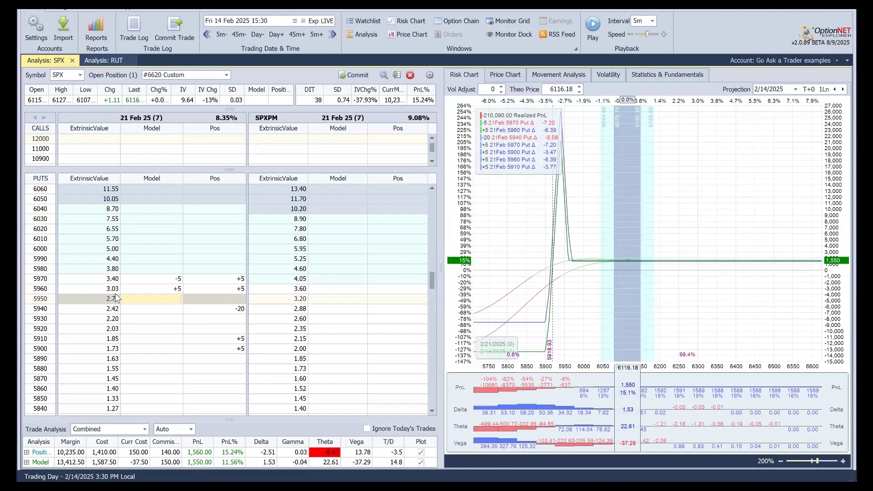Close the Analysis: SPX tab
873x491 pixels.
pos(72,60)
